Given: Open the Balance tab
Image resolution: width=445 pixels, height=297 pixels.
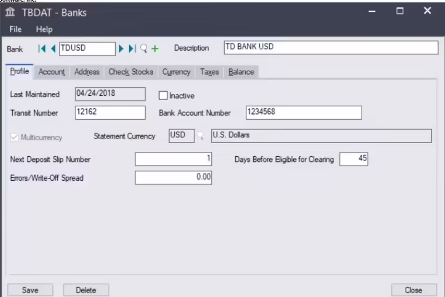Looking at the screenshot, I should 241,72.
